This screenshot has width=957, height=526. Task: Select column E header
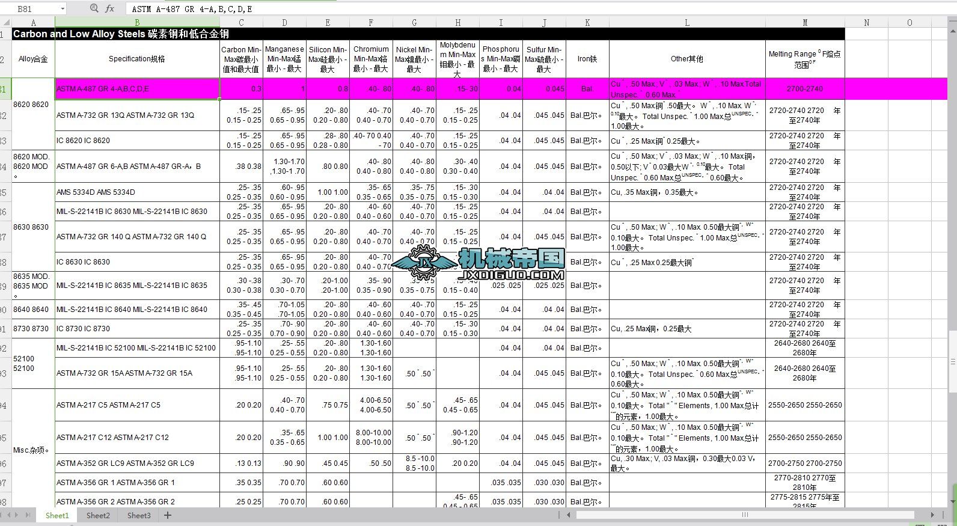click(x=328, y=23)
